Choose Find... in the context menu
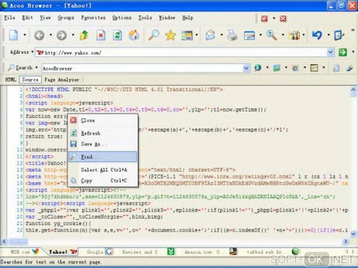The width and height of the screenshot is (358, 268). (103, 157)
